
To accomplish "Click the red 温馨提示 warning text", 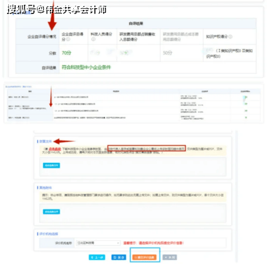I will point(153,243).
